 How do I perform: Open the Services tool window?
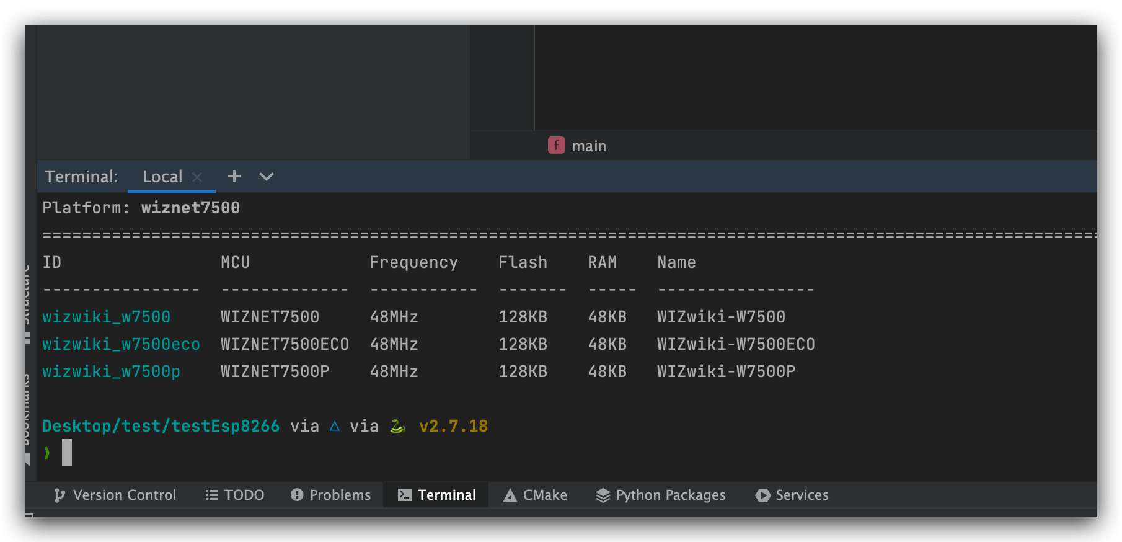(x=792, y=495)
